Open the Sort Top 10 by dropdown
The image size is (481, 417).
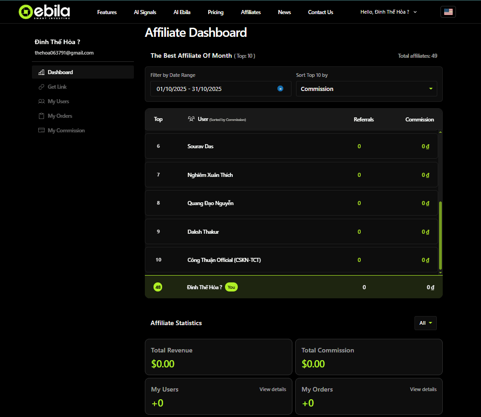pyautogui.click(x=366, y=89)
